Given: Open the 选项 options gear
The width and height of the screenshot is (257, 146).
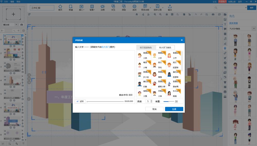Looking at the screenshot, I should [x=134, y=7].
